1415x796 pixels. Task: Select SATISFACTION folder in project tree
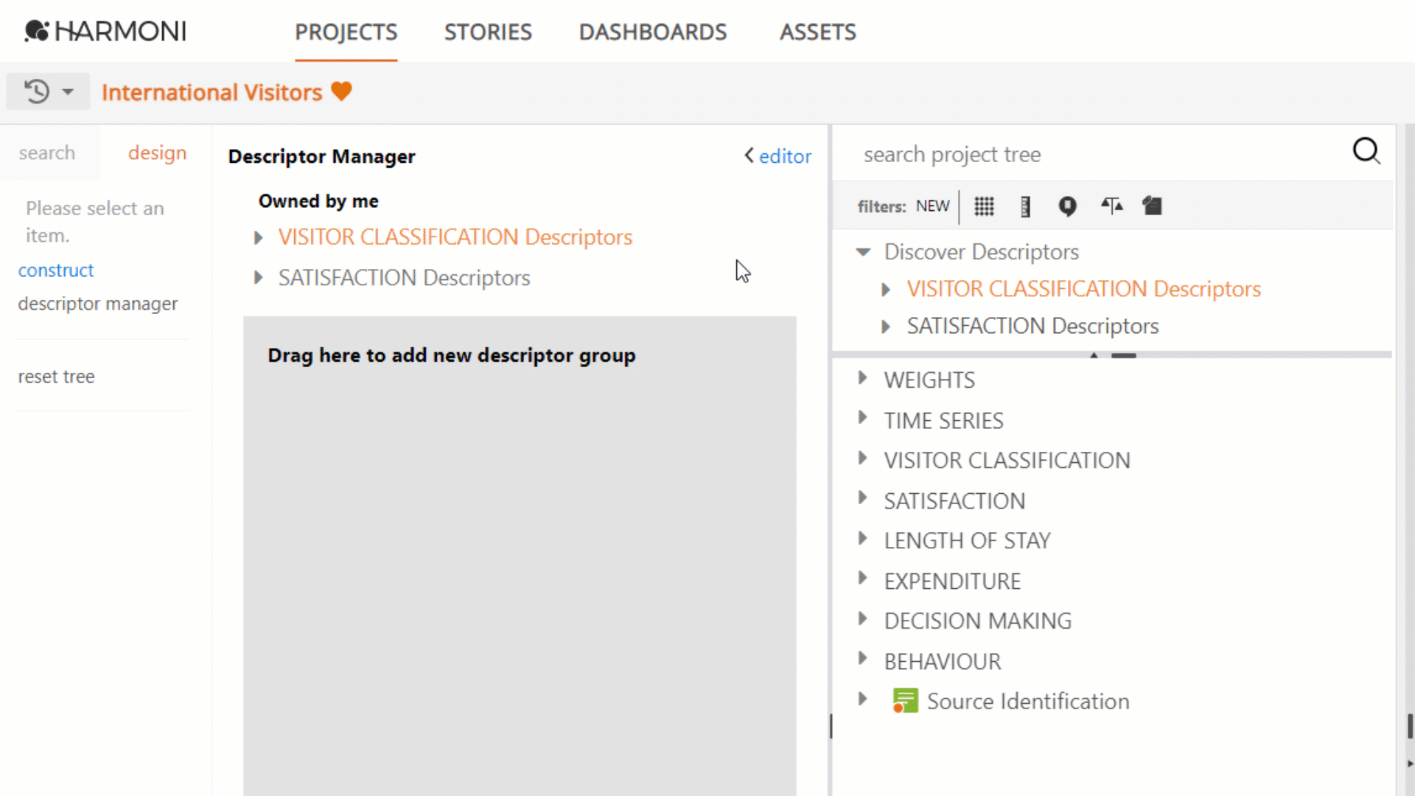coord(954,501)
